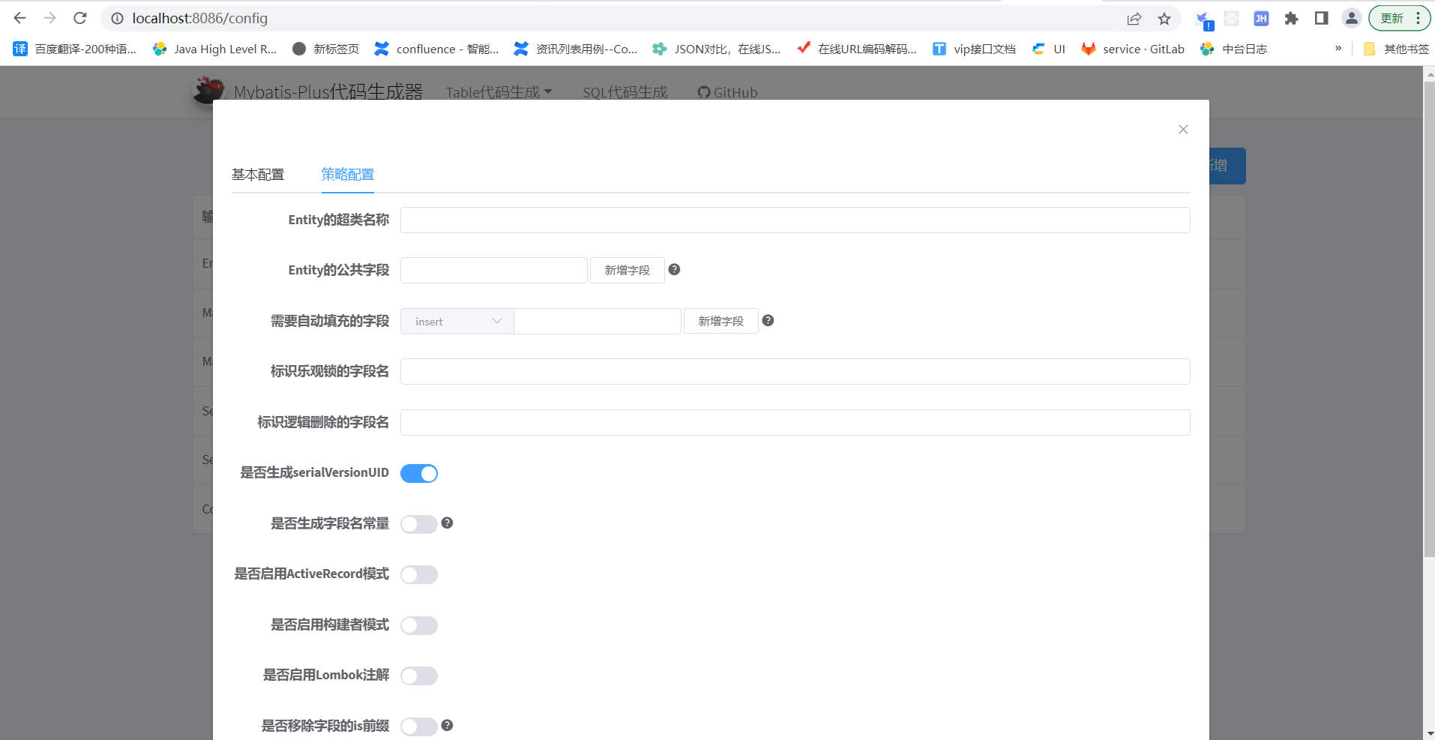Enable 是否移除字段的is前缀 switch
This screenshot has height=740, width=1435.
point(419,727)
